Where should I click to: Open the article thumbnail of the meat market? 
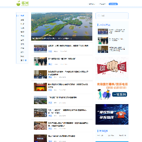[40, 126]
